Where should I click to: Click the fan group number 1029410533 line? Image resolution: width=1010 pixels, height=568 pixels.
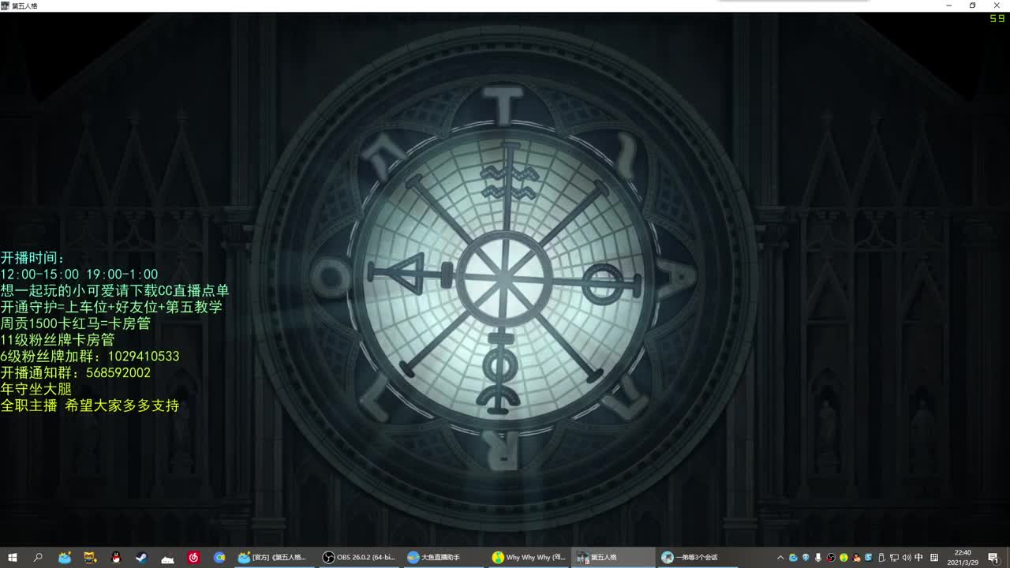click(90, 357)
